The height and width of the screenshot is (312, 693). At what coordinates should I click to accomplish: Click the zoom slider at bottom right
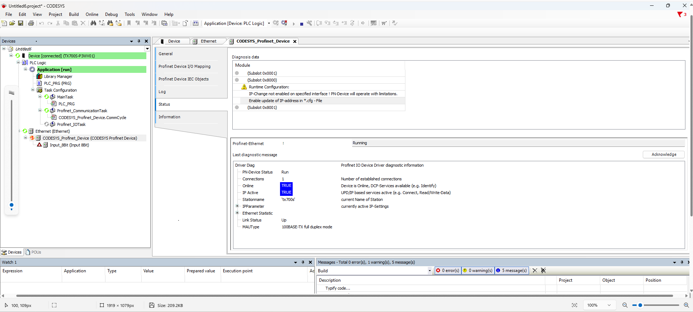coord(640,305)
